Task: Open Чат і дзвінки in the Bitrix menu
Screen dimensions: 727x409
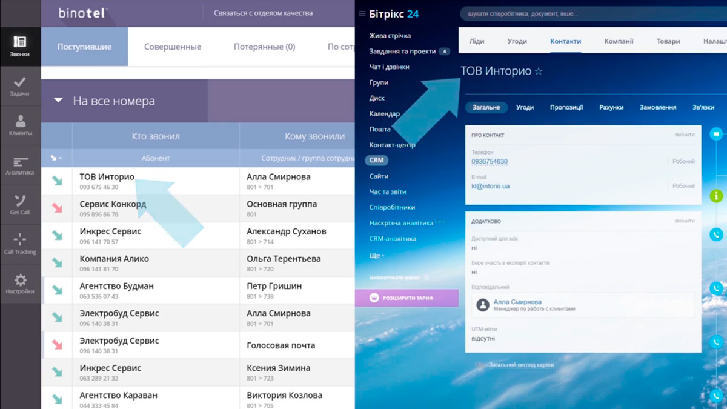Action: [x=389, y=67]
